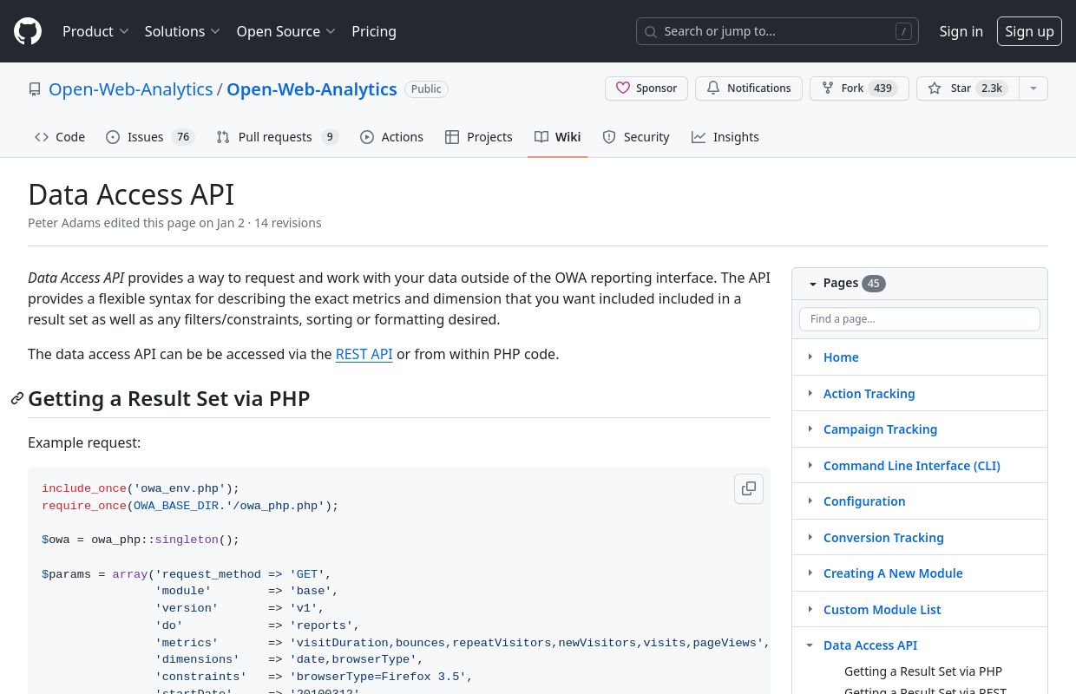Open the star lists dropdown arrow
This screenshot has height=694, width=1076.
pos(1033,88)
